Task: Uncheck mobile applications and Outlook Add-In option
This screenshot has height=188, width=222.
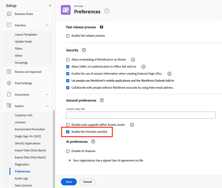Action: click(68, 81)
